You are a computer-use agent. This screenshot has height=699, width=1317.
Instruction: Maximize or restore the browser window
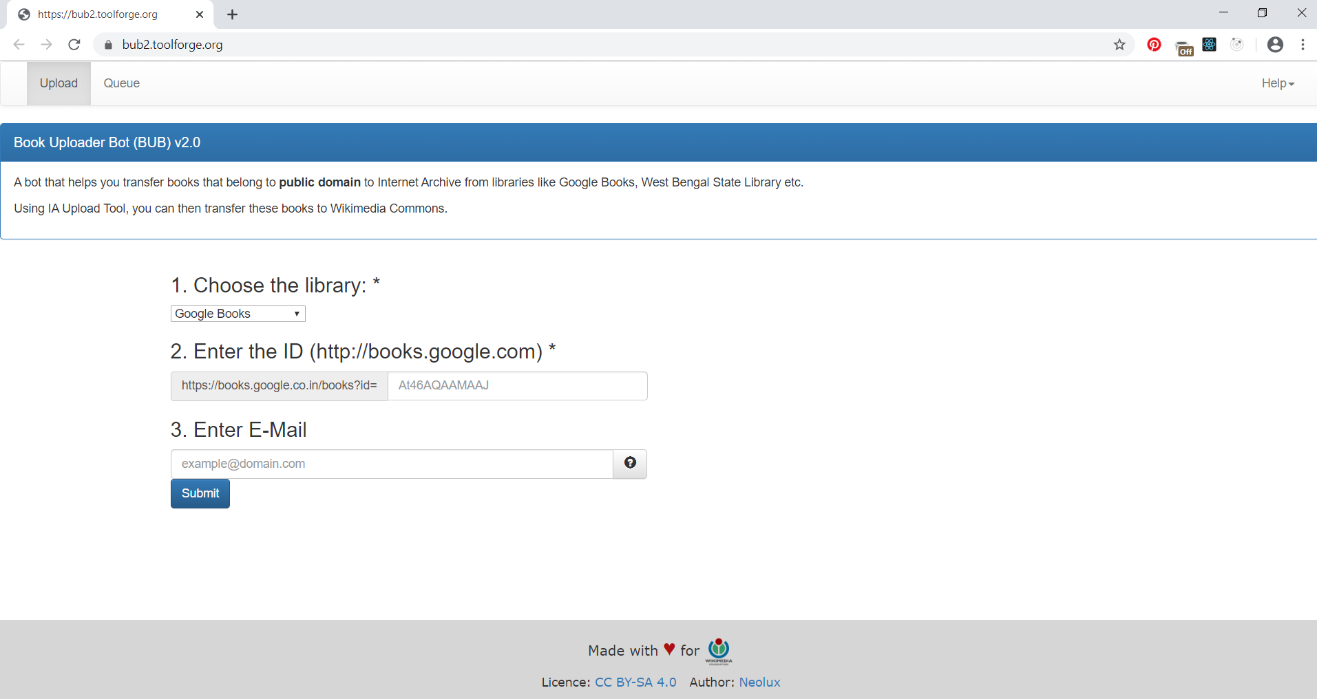click(x=1262, y=13)
